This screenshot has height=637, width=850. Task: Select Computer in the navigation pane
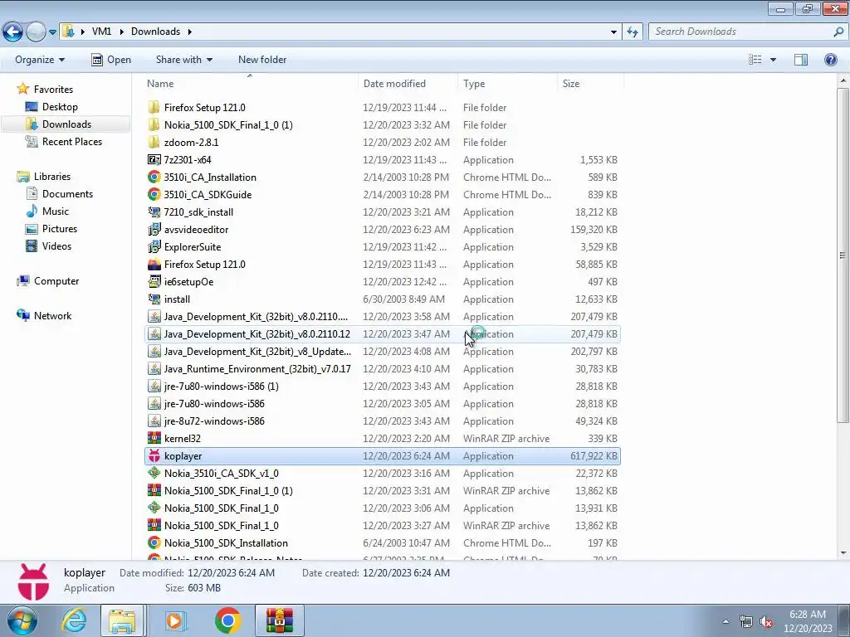click(56, 281)
